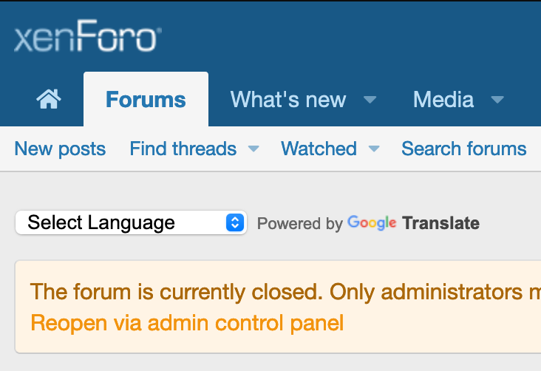The image size is (541, 371).
Task: Click the Home house icon
Action: click(x=49, y=99)
